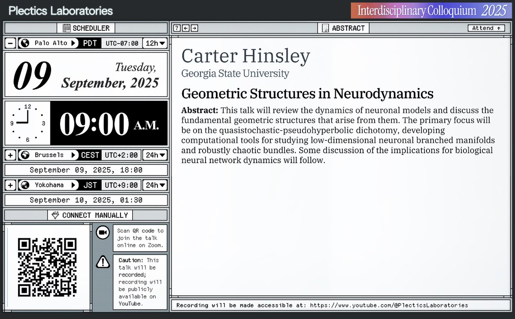Click the Zoom QR code
The width and height of the screenshot is (515, 319).
47,267
